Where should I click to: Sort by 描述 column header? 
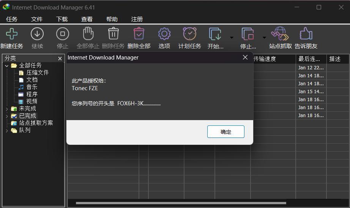[338, 59]
